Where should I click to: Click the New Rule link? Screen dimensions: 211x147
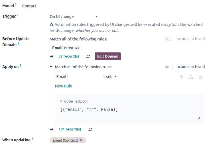point(64,86)
